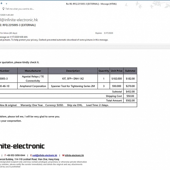Click the 'Manufacturer' column header

click(x=33, y=71)
